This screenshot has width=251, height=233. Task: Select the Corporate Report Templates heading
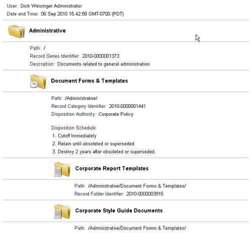112,168
